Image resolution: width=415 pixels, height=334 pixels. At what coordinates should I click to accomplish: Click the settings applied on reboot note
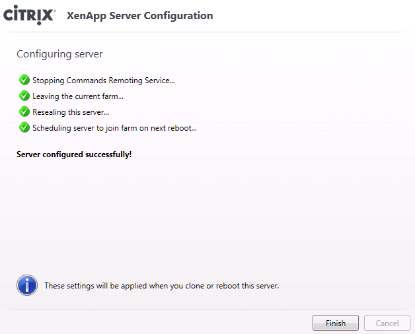tap(162, 286)
